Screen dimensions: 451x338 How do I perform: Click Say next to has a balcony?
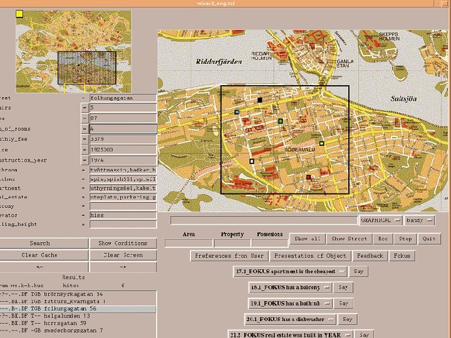343,287
